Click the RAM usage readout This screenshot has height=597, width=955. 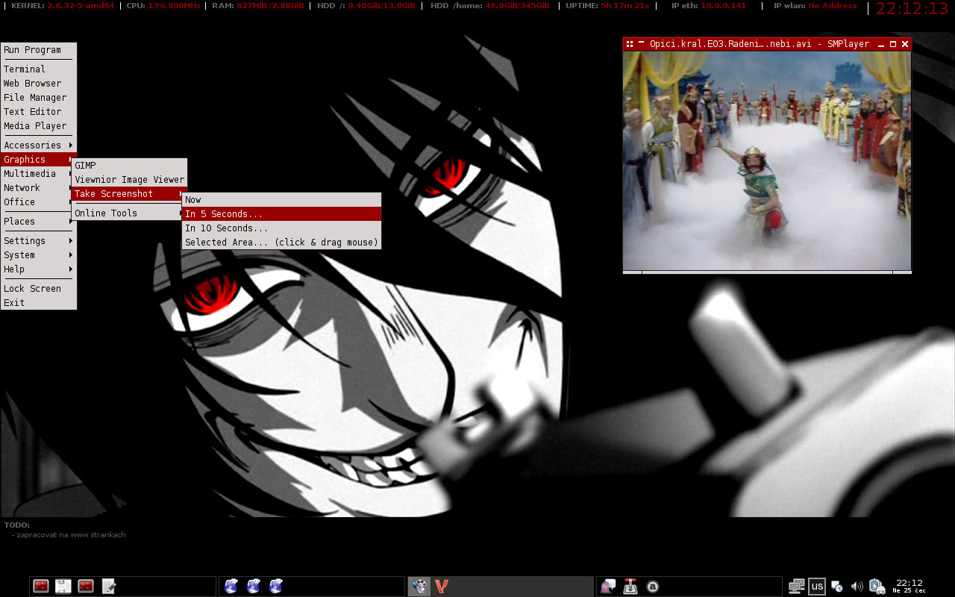(x=259, y=6)
